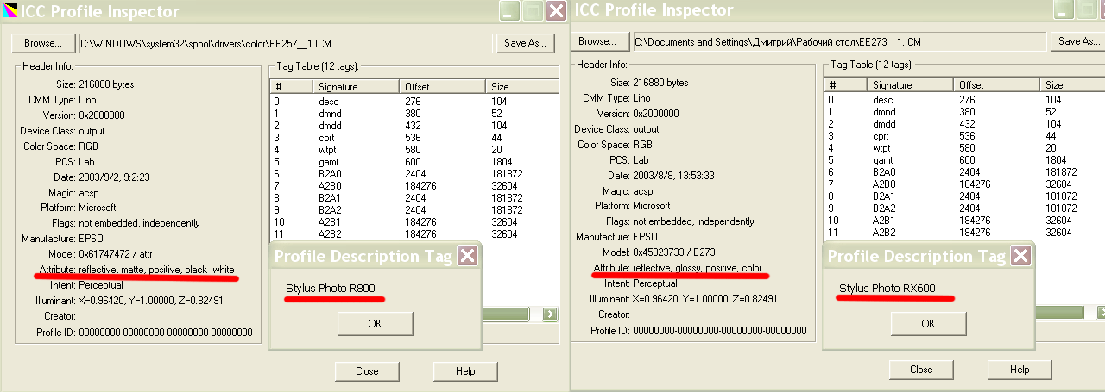Select B2A2 tag row in right tag table
Viewport: 1105px width, 392px height.
[x=965, y=208]
